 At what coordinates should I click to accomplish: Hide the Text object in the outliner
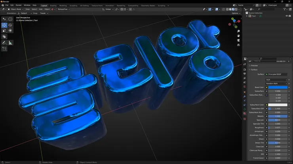click(x=287, y=16)
